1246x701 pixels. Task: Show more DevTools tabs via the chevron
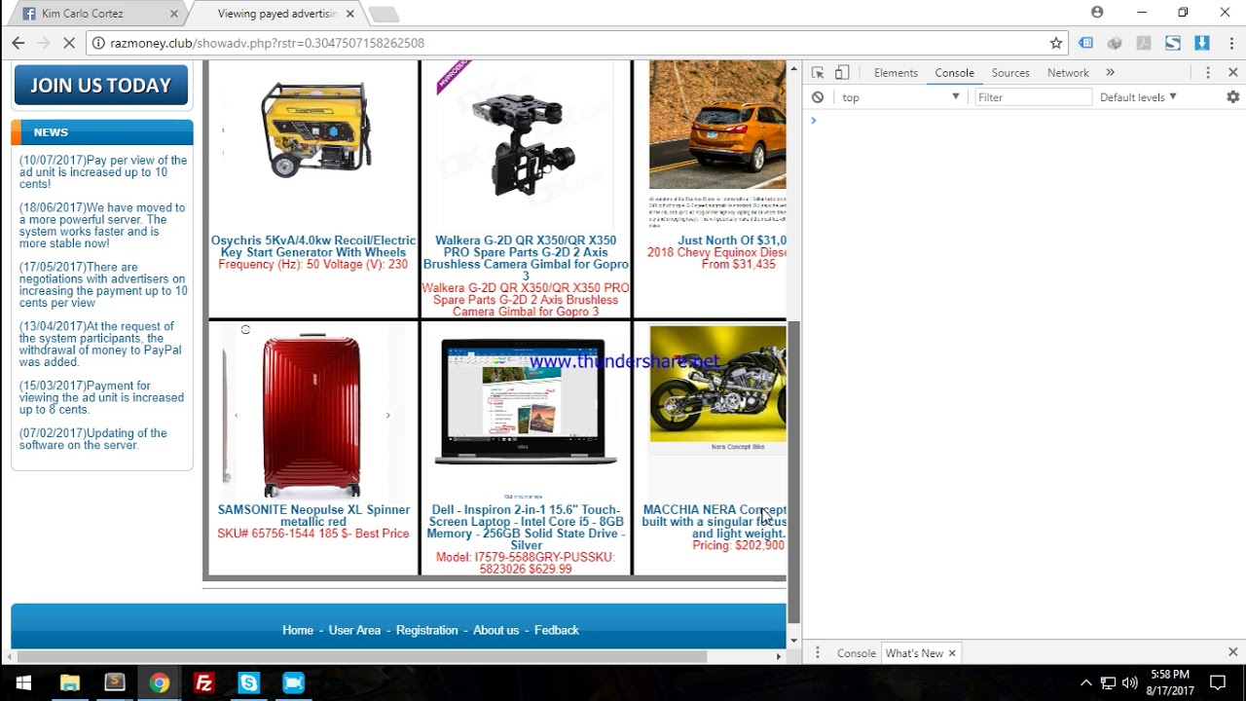click(x=1110, y=73)
